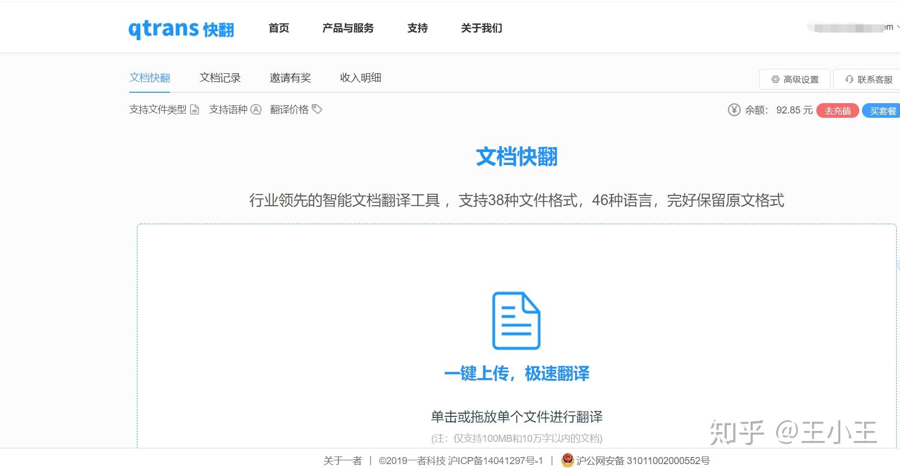This screenshot has width=900, height=469.
Task: Open the 首页 navigation item
Action: (279, 28)
